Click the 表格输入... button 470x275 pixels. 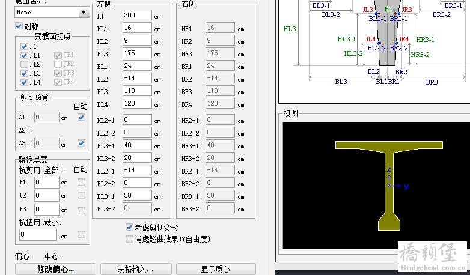click(136, 269)
